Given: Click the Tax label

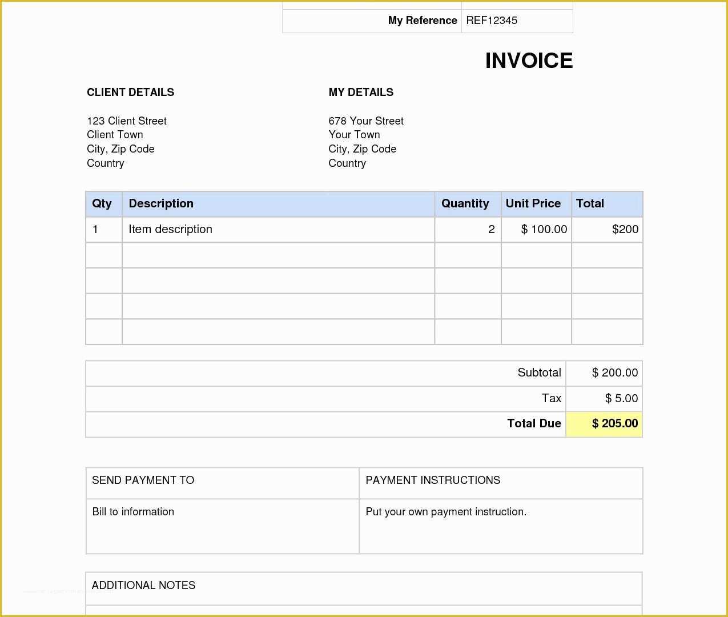Looking at the screenshot, I should pos(551,399).
